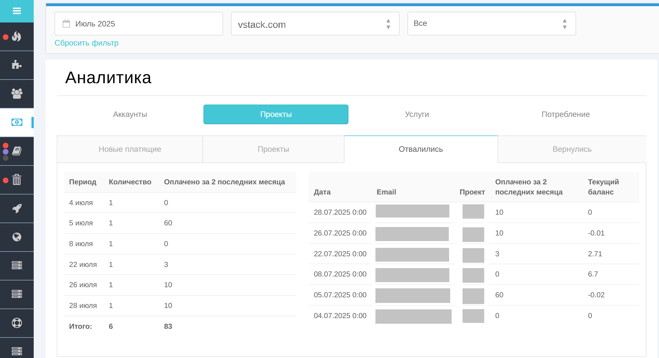Open the trash bin sidebar section

[17, 180]
